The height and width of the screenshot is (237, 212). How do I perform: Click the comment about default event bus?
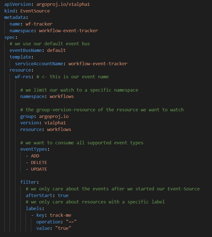pos(50,44)
